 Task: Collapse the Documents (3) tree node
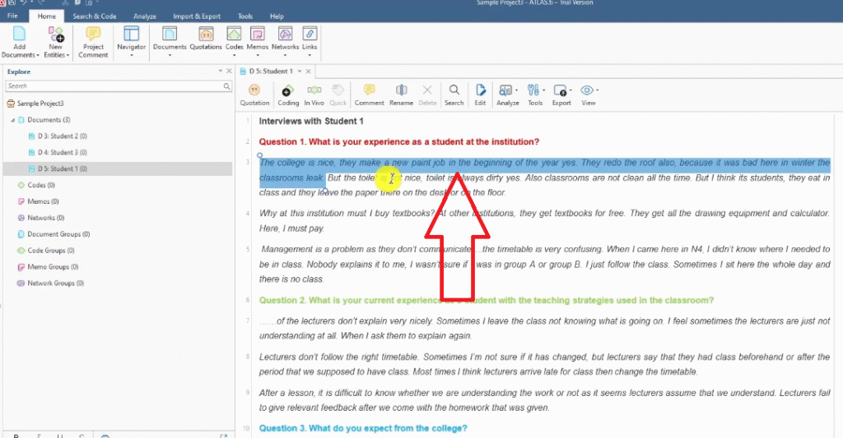12,120
